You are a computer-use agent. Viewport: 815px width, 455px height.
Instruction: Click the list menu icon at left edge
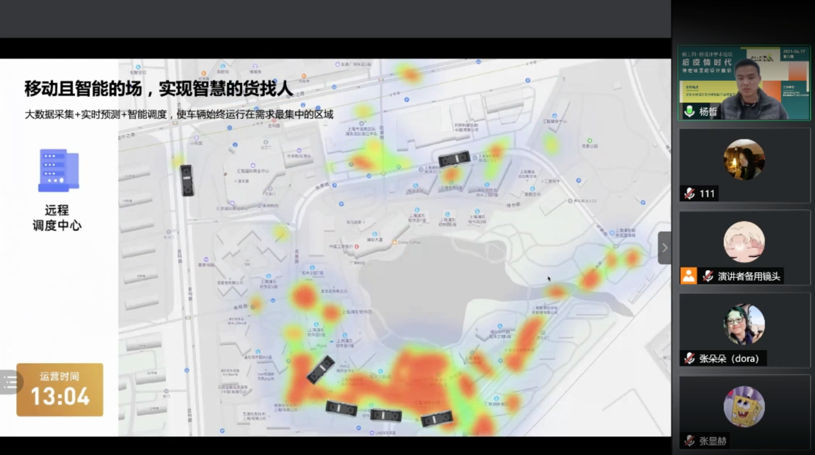pos(11,382)
